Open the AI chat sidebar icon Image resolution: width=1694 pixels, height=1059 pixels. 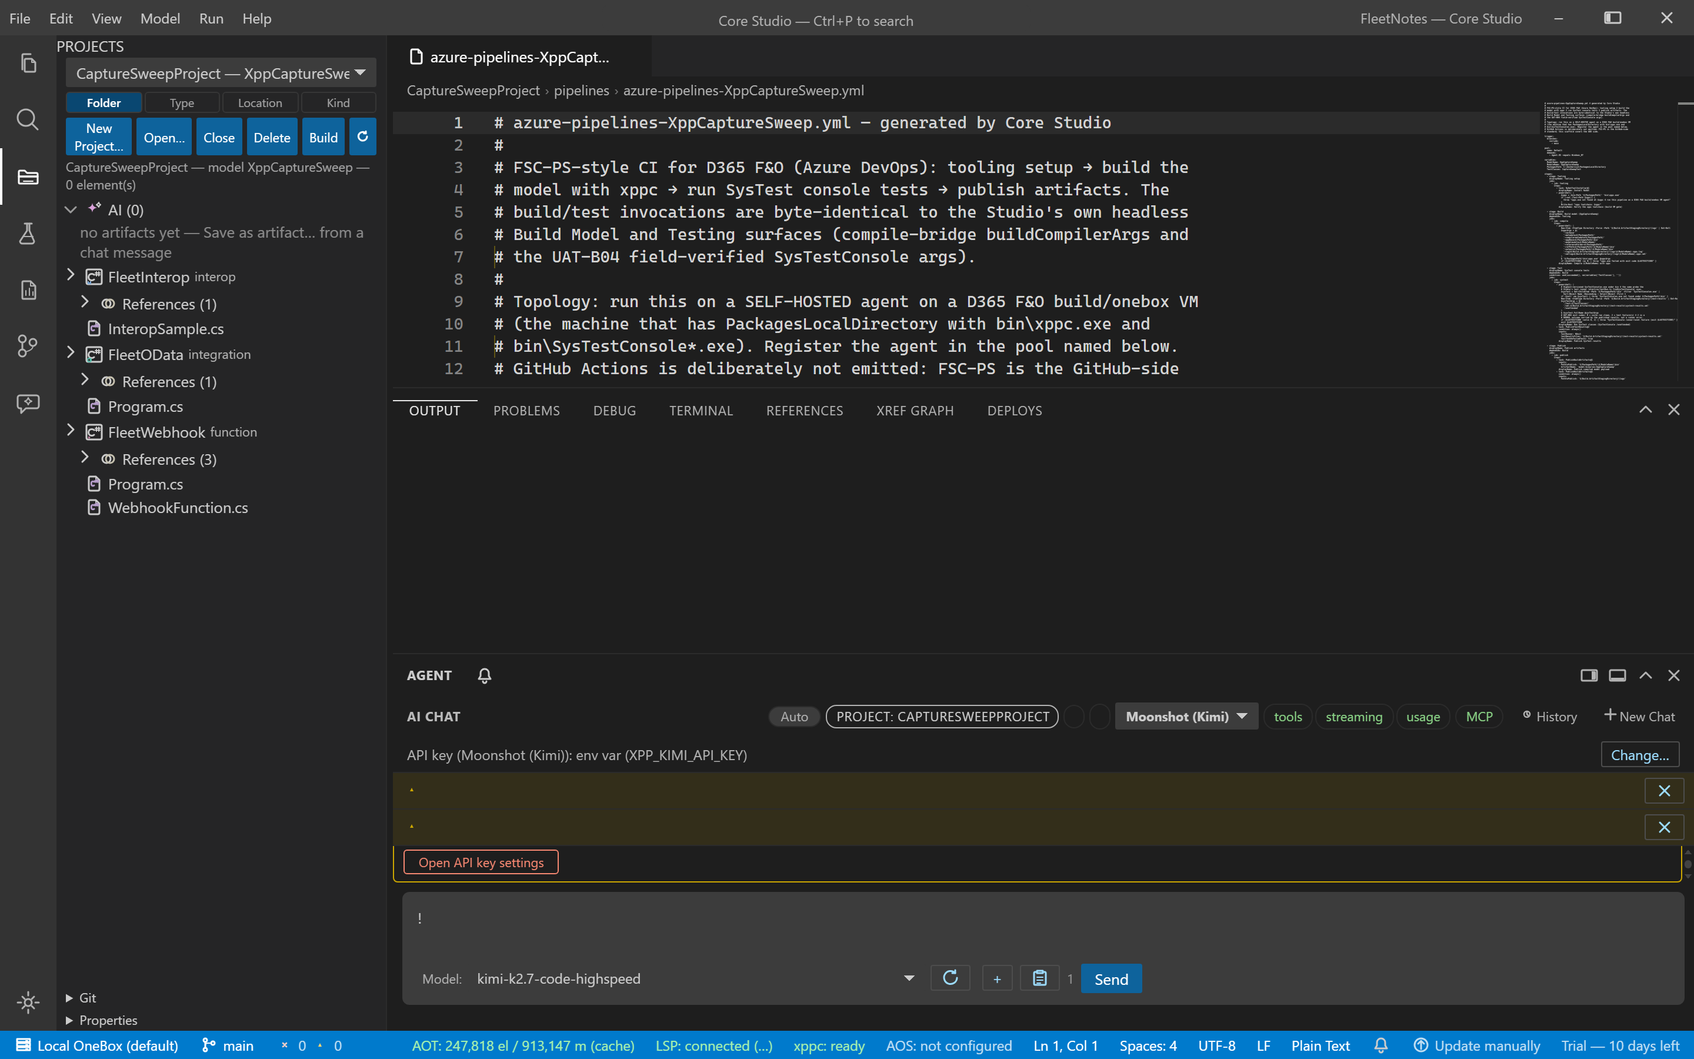point(28,403)
